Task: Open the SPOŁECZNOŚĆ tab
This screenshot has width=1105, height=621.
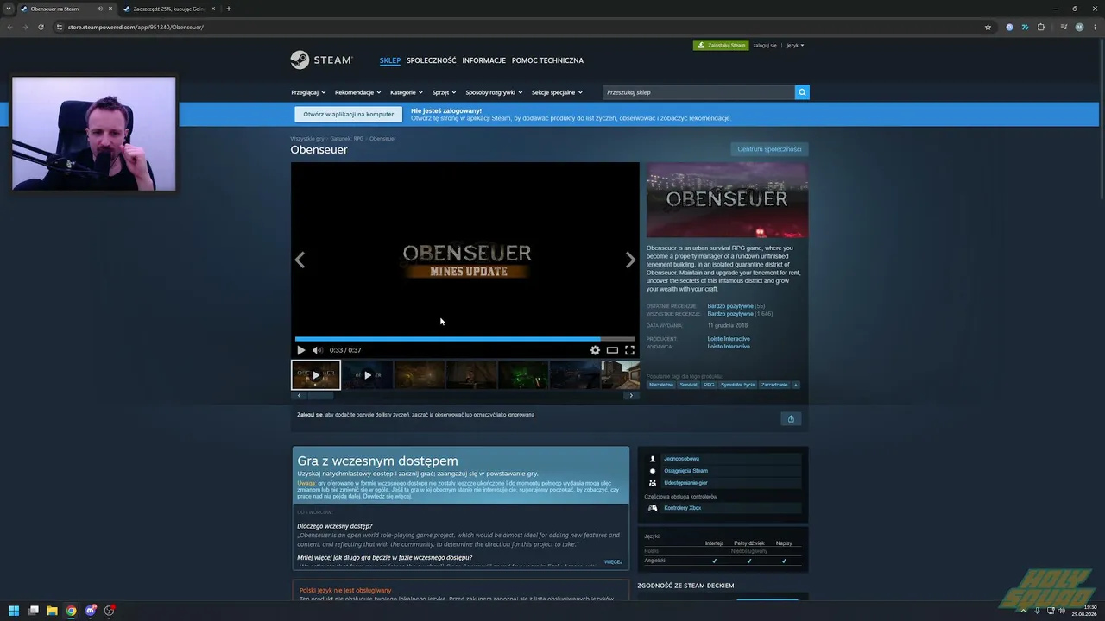Action: tap(432, 60)
